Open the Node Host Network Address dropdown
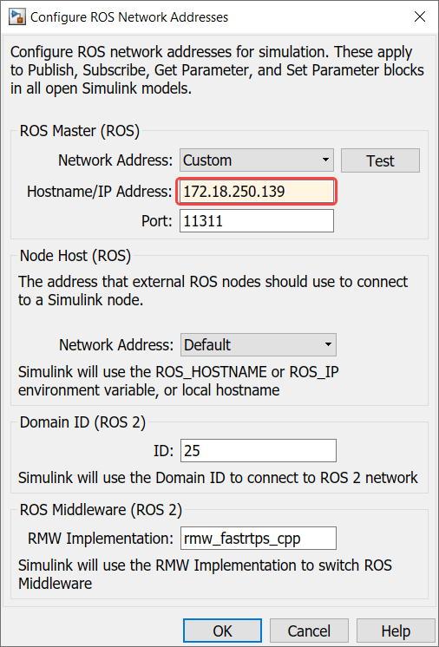439x647 pixels. click(x=259, y=344)
